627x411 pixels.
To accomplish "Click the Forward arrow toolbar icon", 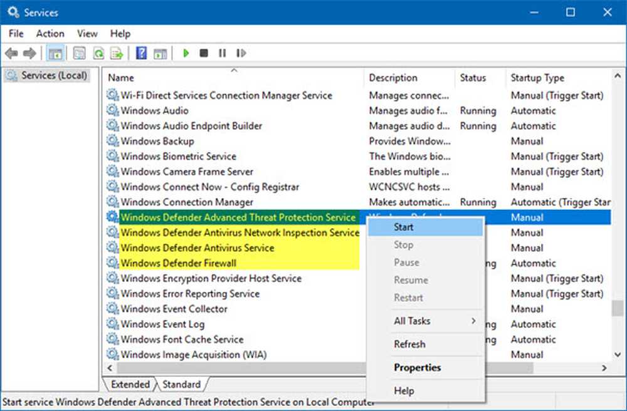I will pos(29,53).
